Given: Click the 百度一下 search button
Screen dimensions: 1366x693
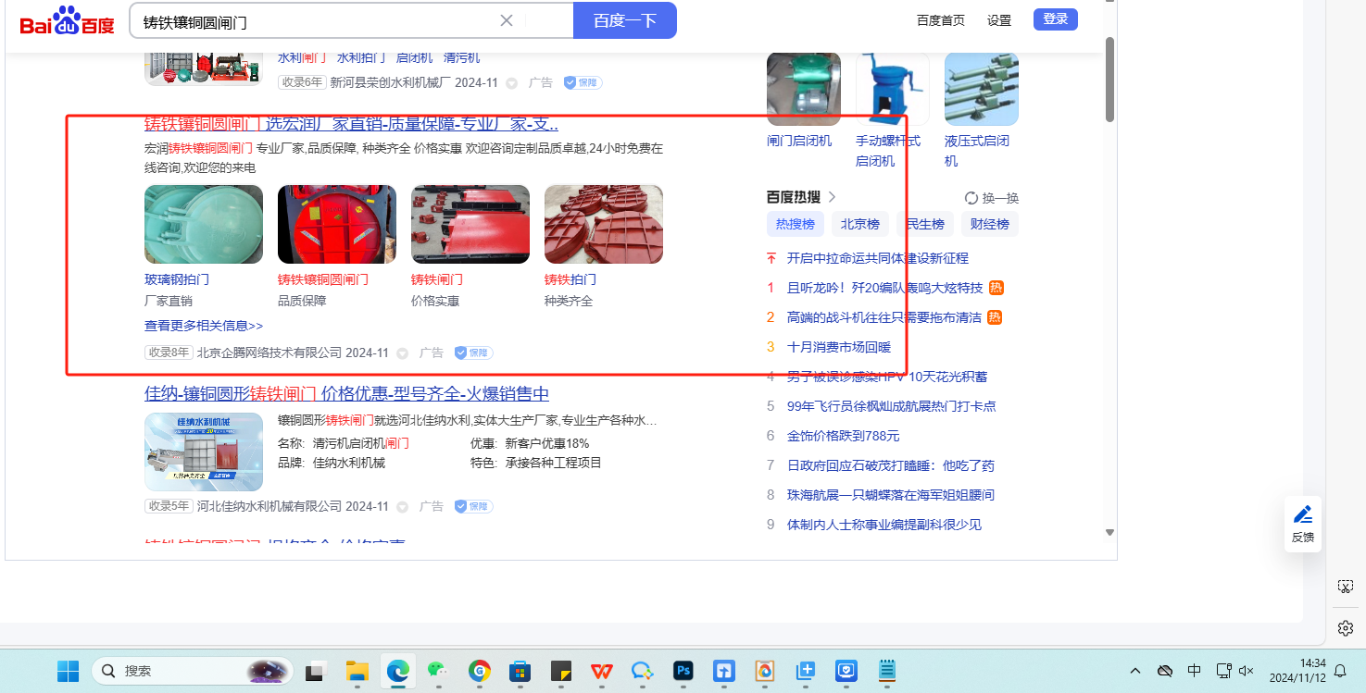Looking at the screenshot, I should [x=625, y=20].
